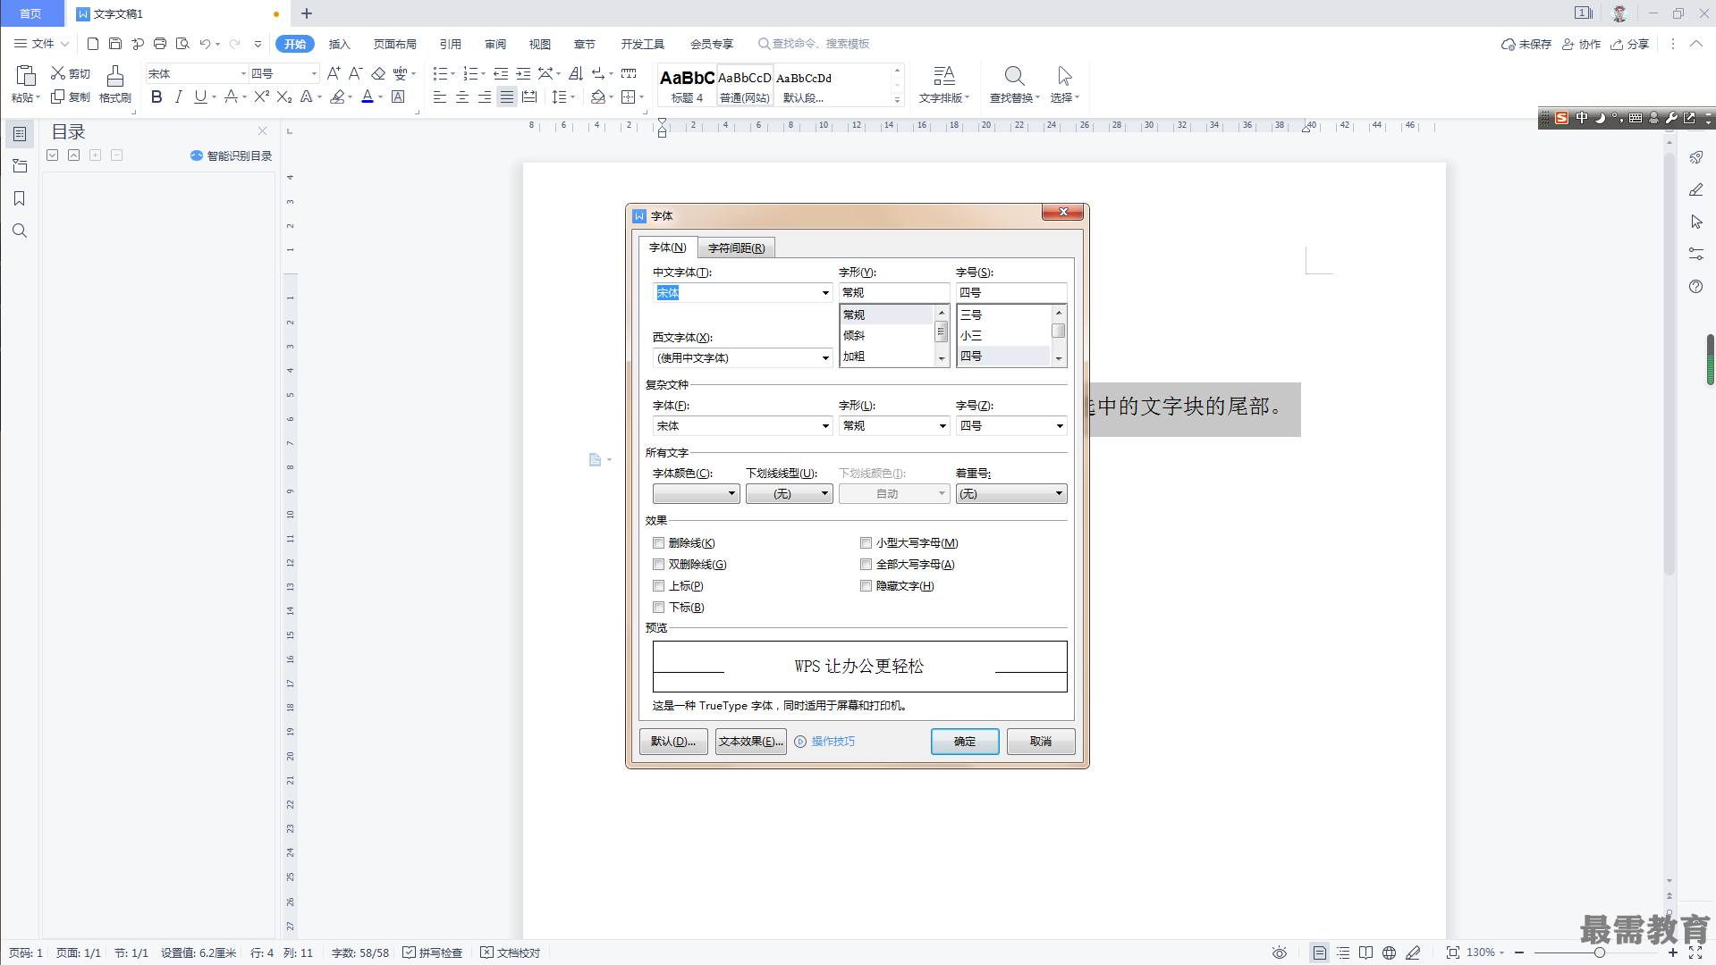Open the ribbon font name dropdown

[243, 73]
